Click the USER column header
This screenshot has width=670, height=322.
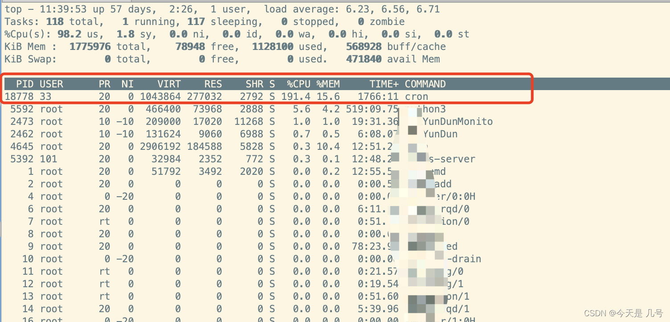51,84
